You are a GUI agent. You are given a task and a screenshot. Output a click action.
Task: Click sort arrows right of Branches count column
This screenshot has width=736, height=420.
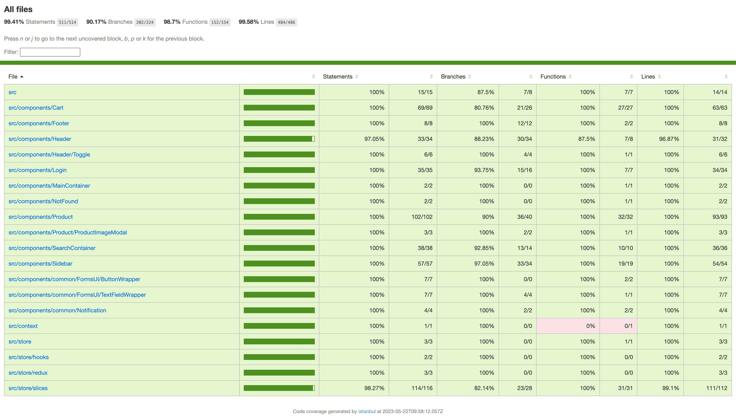click(x=531, y=77)
